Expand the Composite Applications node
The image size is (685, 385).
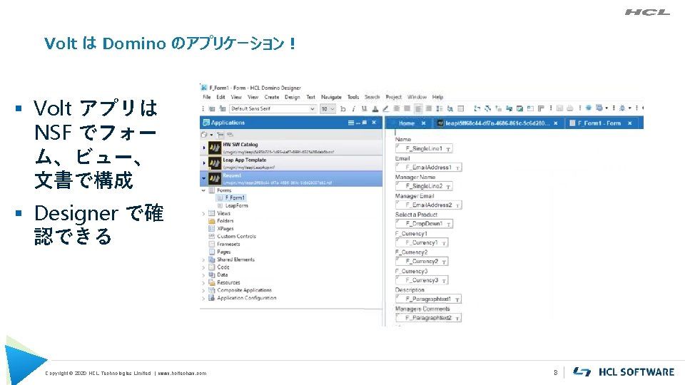pos(203,290)
